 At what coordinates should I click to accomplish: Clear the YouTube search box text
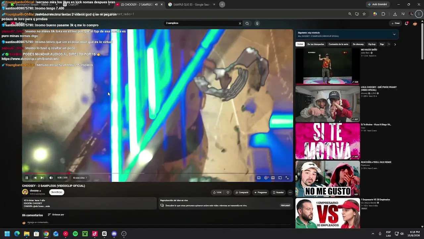[x=240, y=23]
